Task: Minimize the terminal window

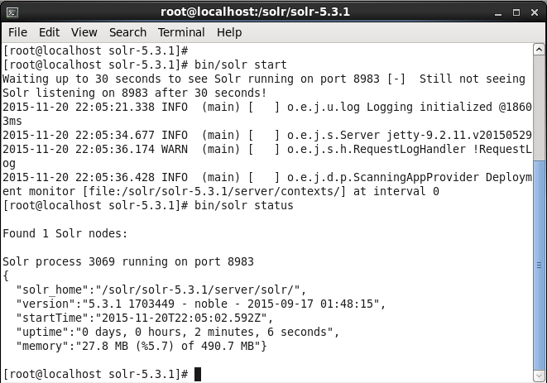Action: tap(498, 13)
